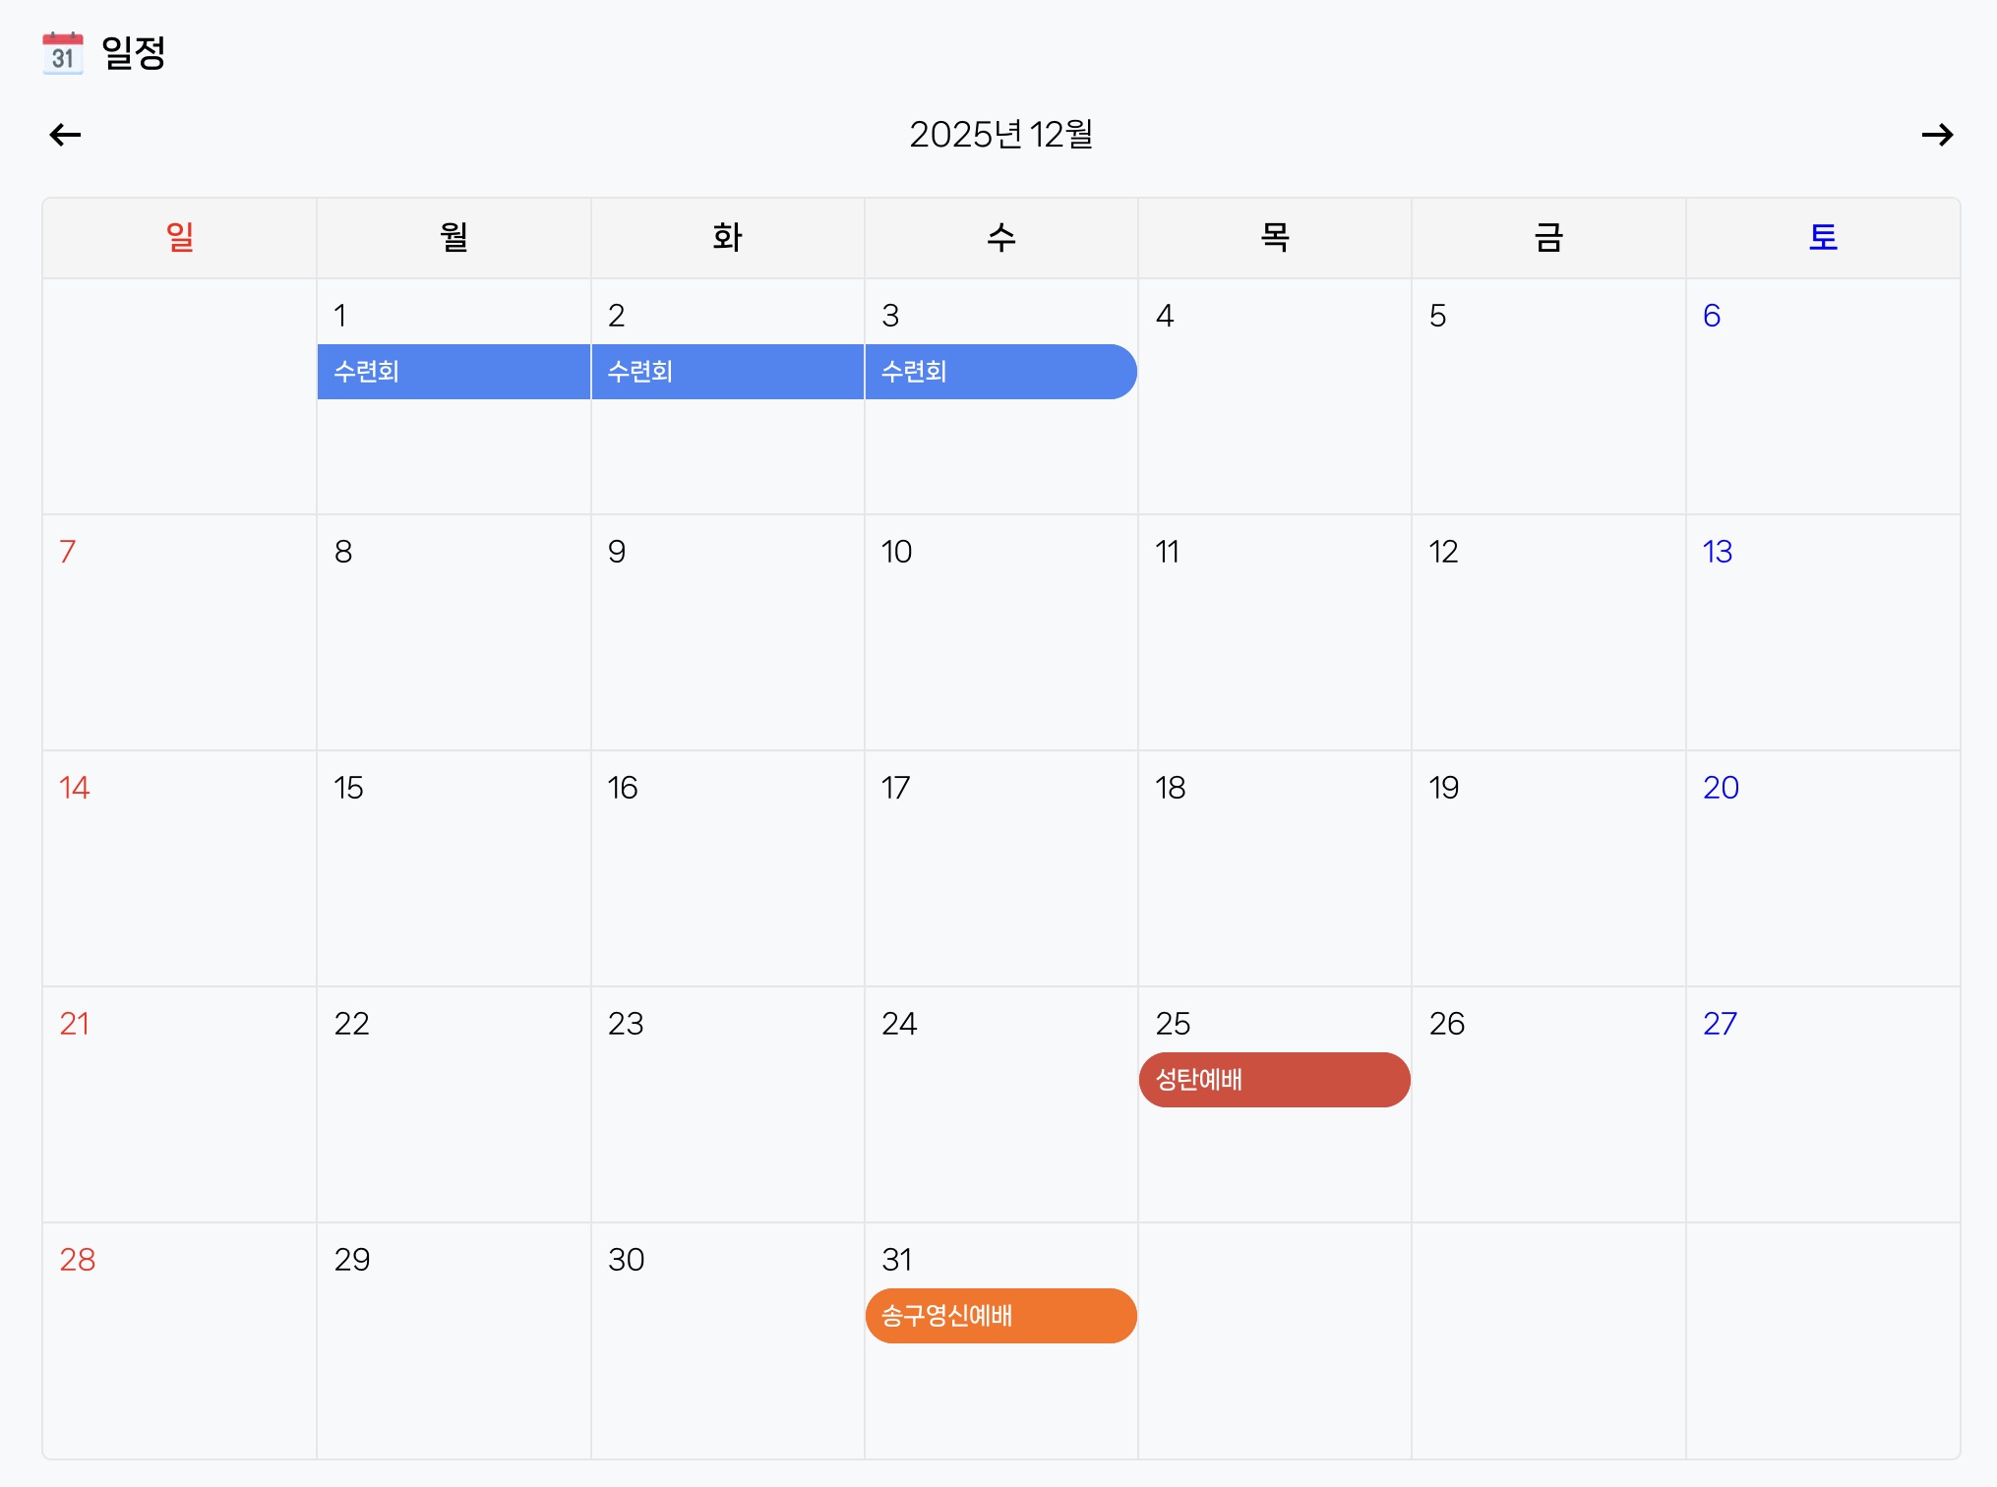Open the 수련회 event on December 1
Image resolution: width=1997 pixels, height=1487 pixels.
tap(454, 372)
